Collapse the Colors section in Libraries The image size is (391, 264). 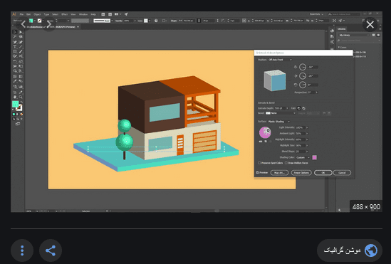pyautogui.click(x=339, y=47)
